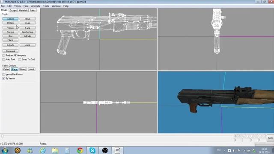Set select option to Vertex

(6, 69)
